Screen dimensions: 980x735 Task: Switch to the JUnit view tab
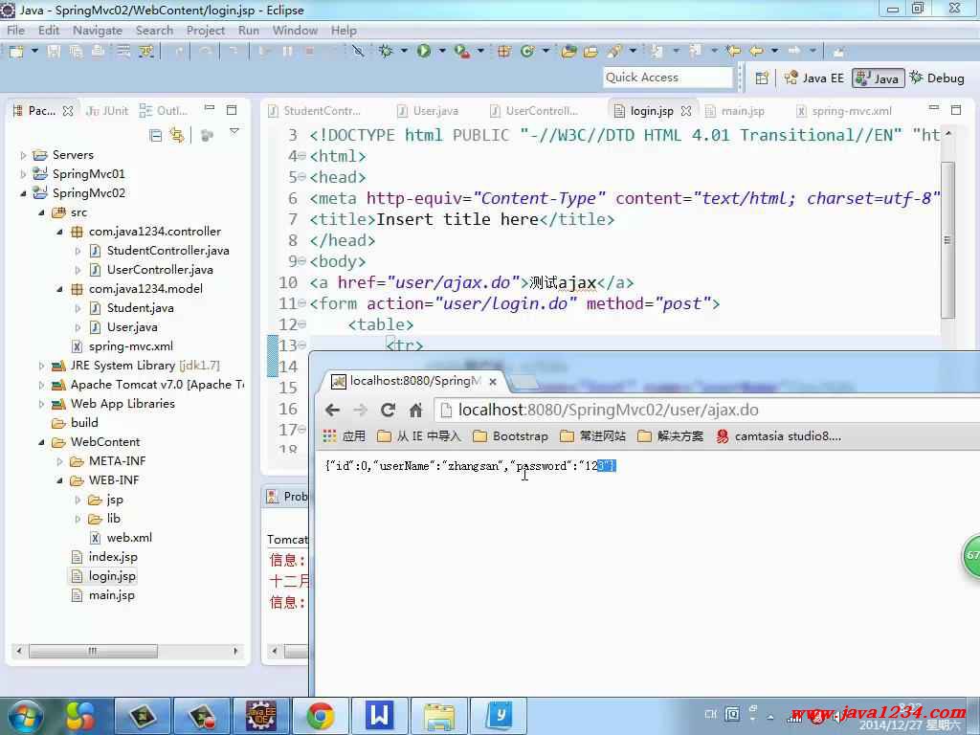point(107,111)
